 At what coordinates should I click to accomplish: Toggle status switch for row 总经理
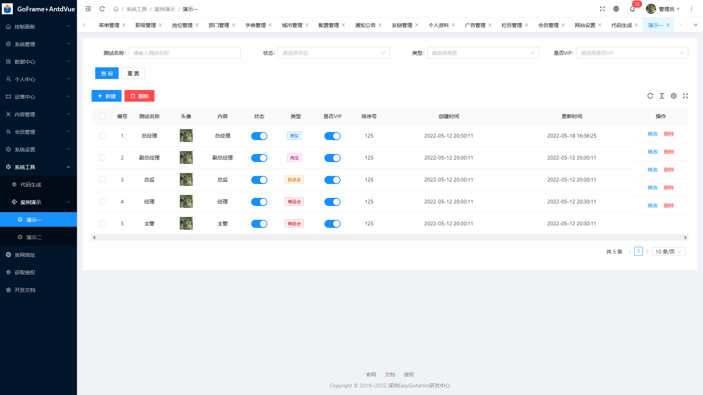(x=259, y=136)
